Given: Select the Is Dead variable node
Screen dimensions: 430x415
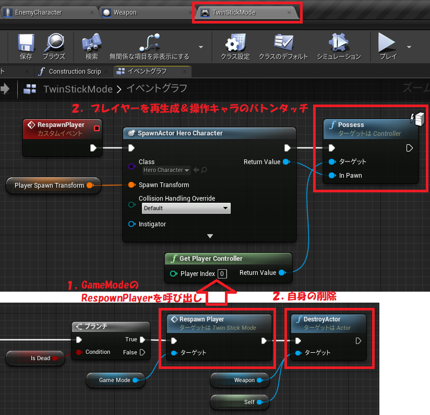Looking at the screenshot, I should coord(35,358).
